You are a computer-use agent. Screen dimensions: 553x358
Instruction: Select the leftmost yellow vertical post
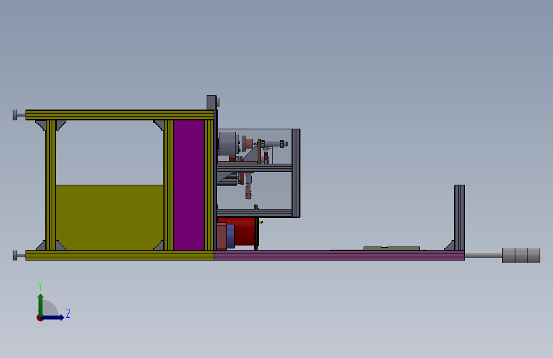[51, 185]
